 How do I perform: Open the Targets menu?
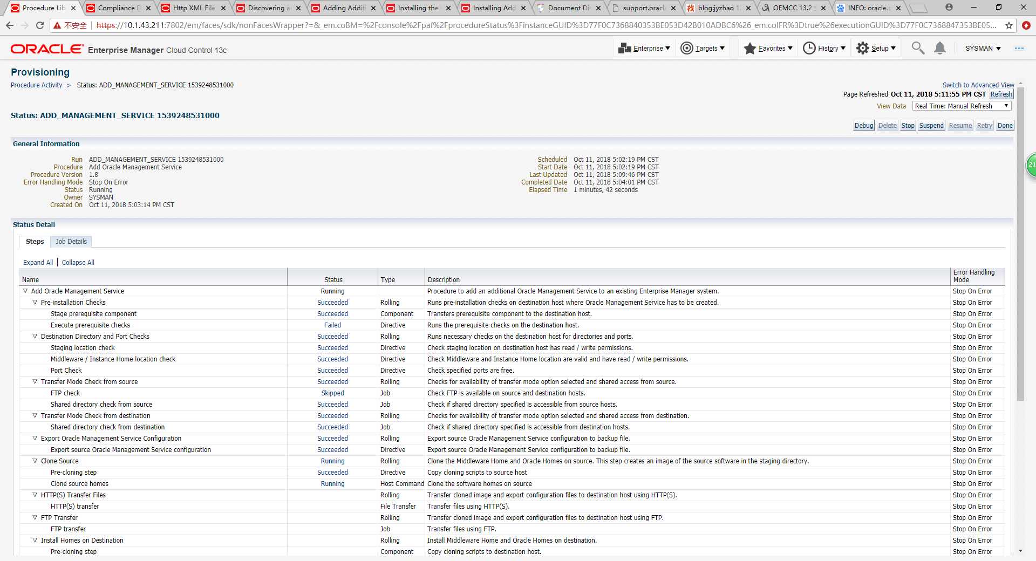(x=702, y=48)
